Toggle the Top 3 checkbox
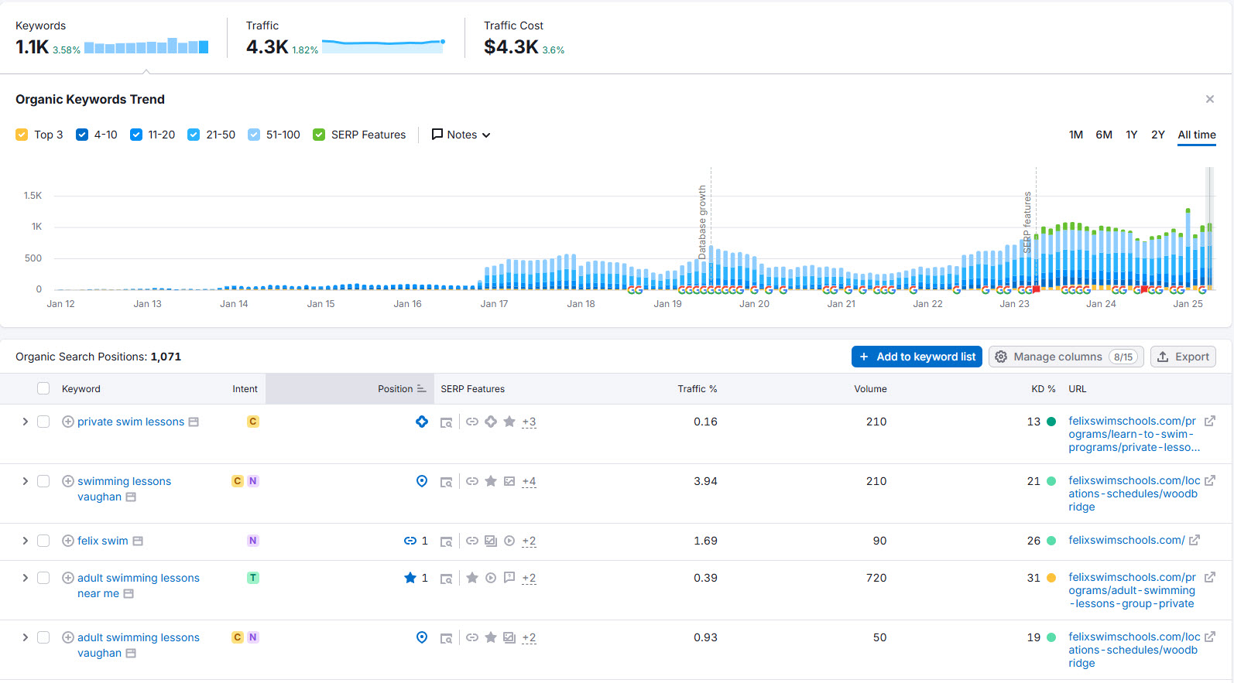 coord(22,135)
